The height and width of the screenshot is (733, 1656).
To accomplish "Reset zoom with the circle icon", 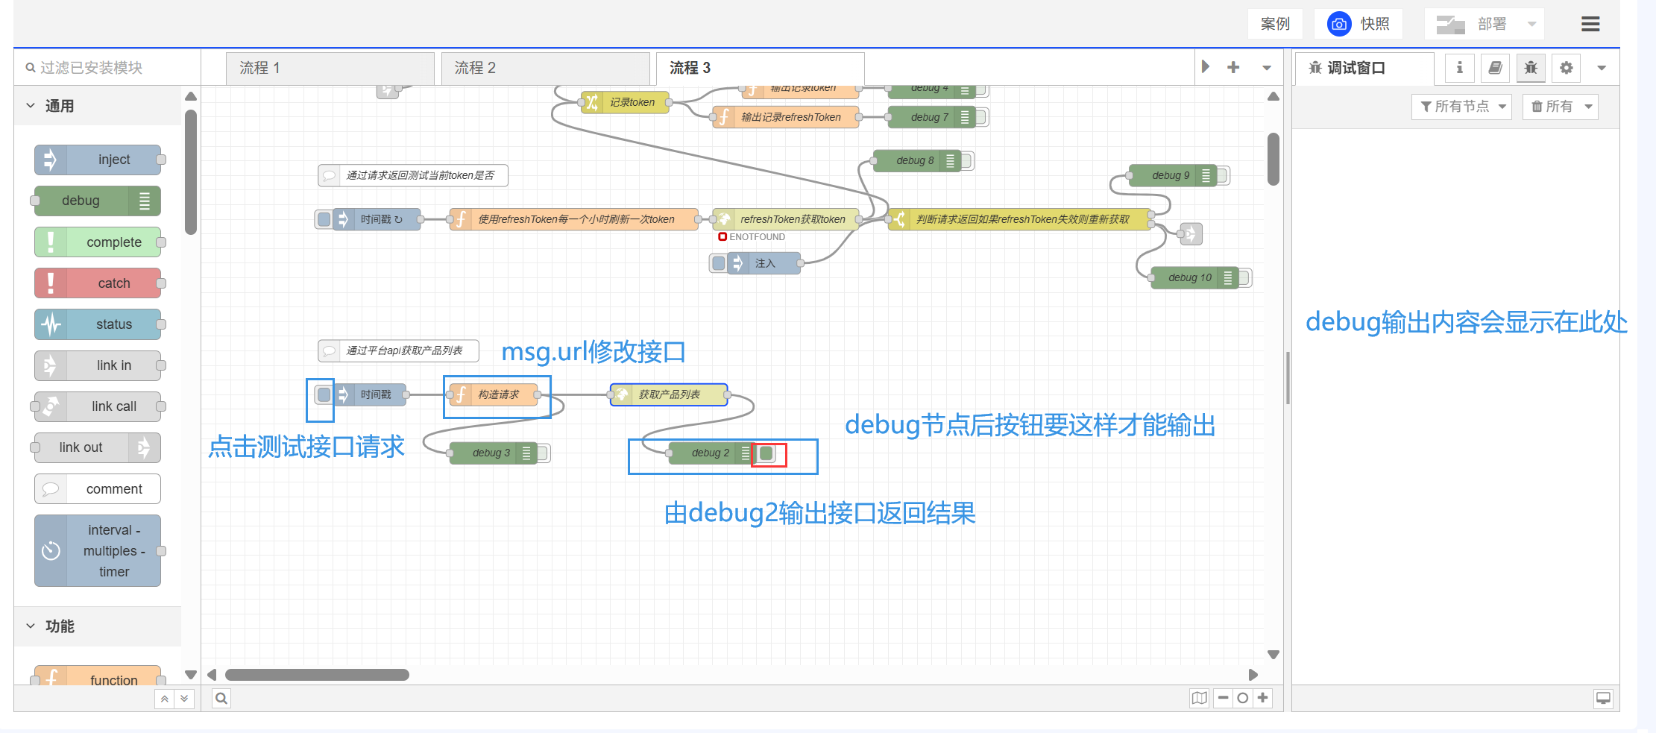I will [1242, 699].
